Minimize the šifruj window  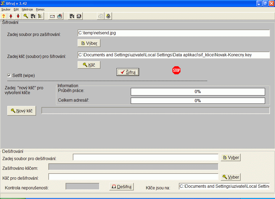tap(259, 3)
